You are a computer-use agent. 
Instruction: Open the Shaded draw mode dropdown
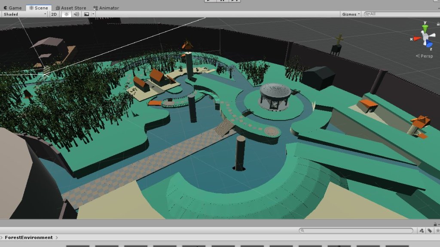[24, 14]
